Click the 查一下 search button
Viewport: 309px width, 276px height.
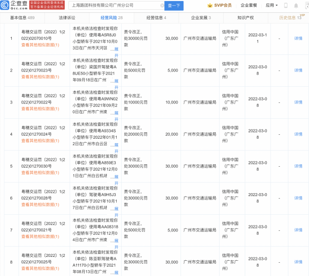174,6
